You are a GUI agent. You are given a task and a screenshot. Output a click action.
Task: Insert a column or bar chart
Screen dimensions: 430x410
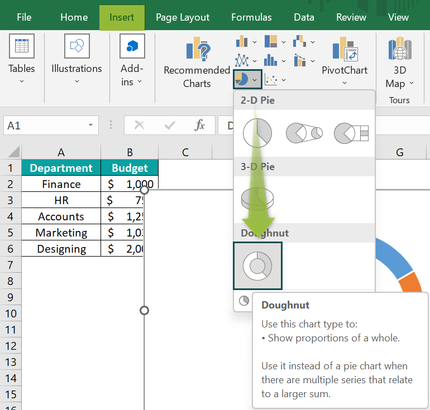point(242,41)
